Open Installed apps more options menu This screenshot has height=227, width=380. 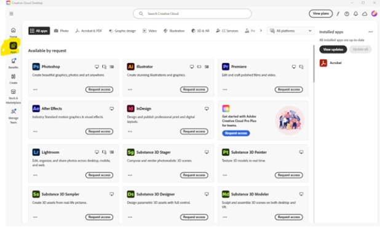(371, 32)
